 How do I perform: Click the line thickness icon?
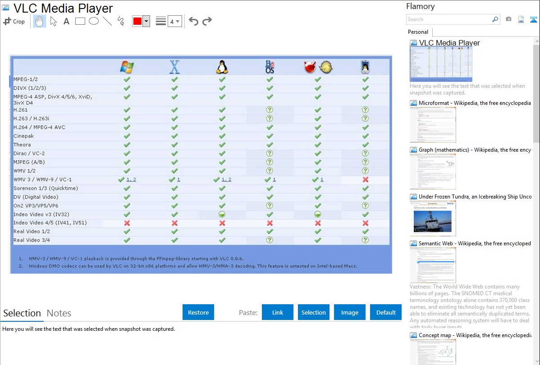160,21
